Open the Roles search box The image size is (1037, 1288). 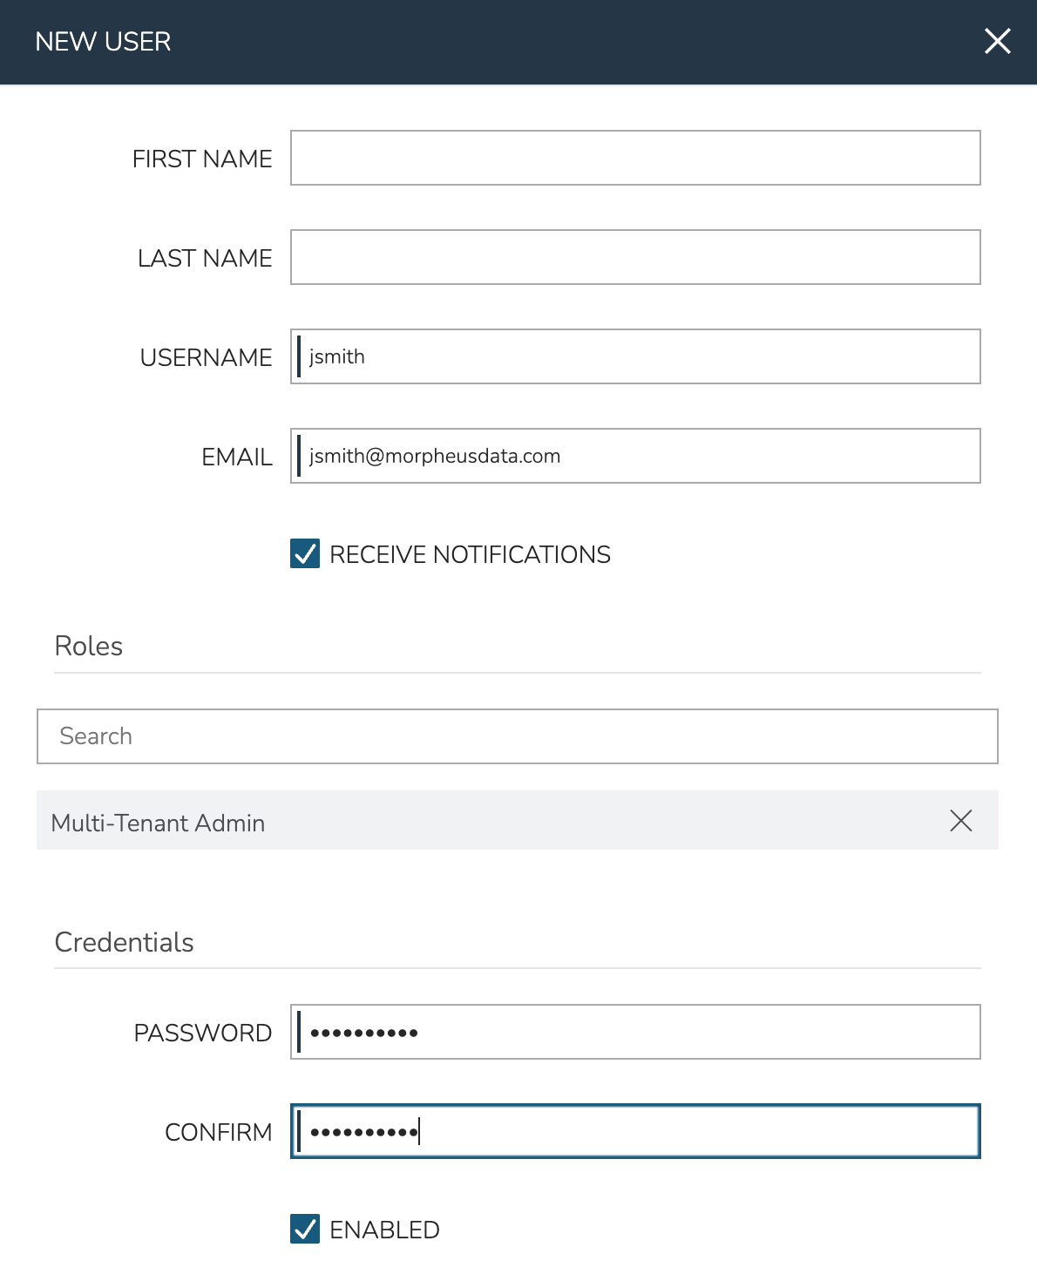pos(517,736)
